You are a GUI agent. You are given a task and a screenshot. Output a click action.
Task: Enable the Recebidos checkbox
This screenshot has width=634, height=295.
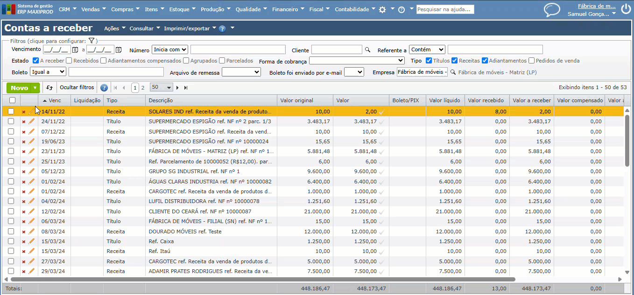(69, 61)
